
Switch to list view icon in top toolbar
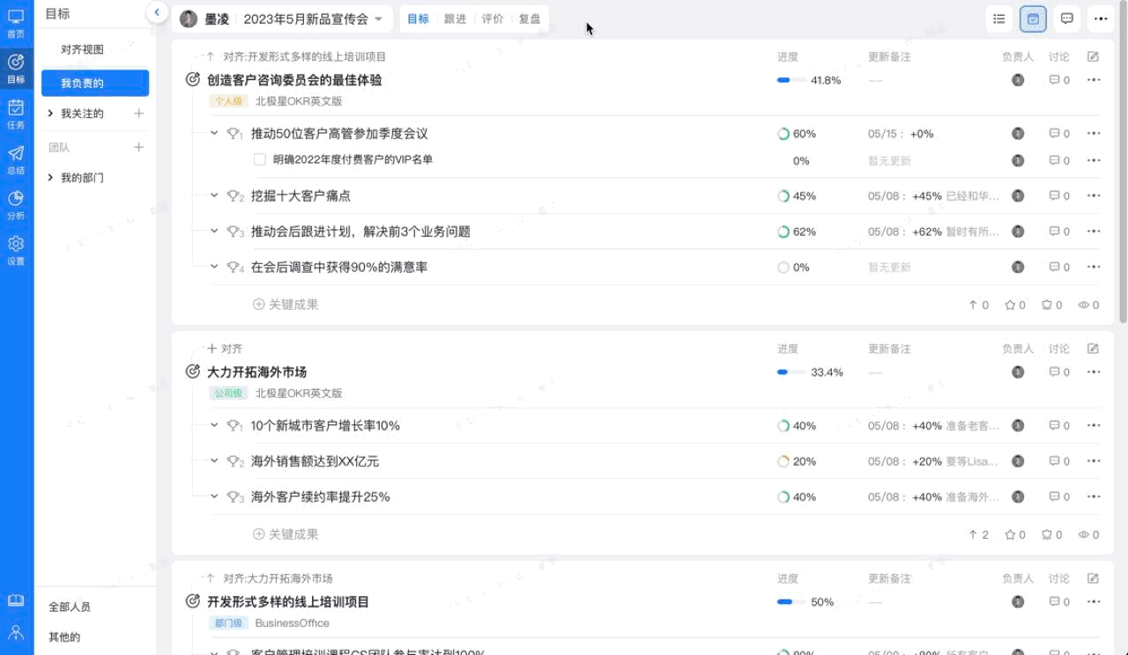[998, 18]
